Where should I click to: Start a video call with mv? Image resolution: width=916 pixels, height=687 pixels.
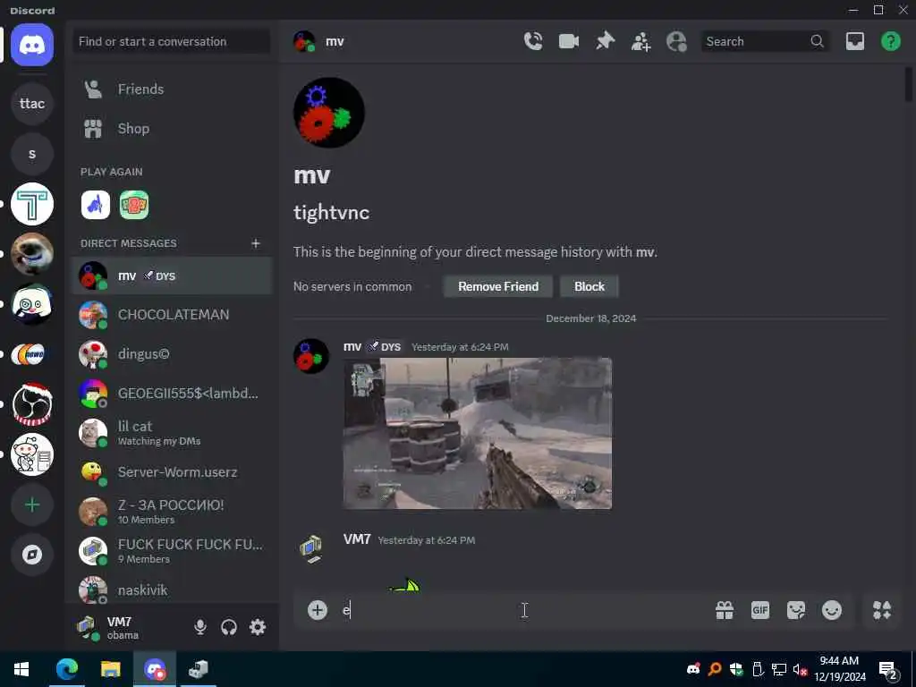tap(568, 41)
